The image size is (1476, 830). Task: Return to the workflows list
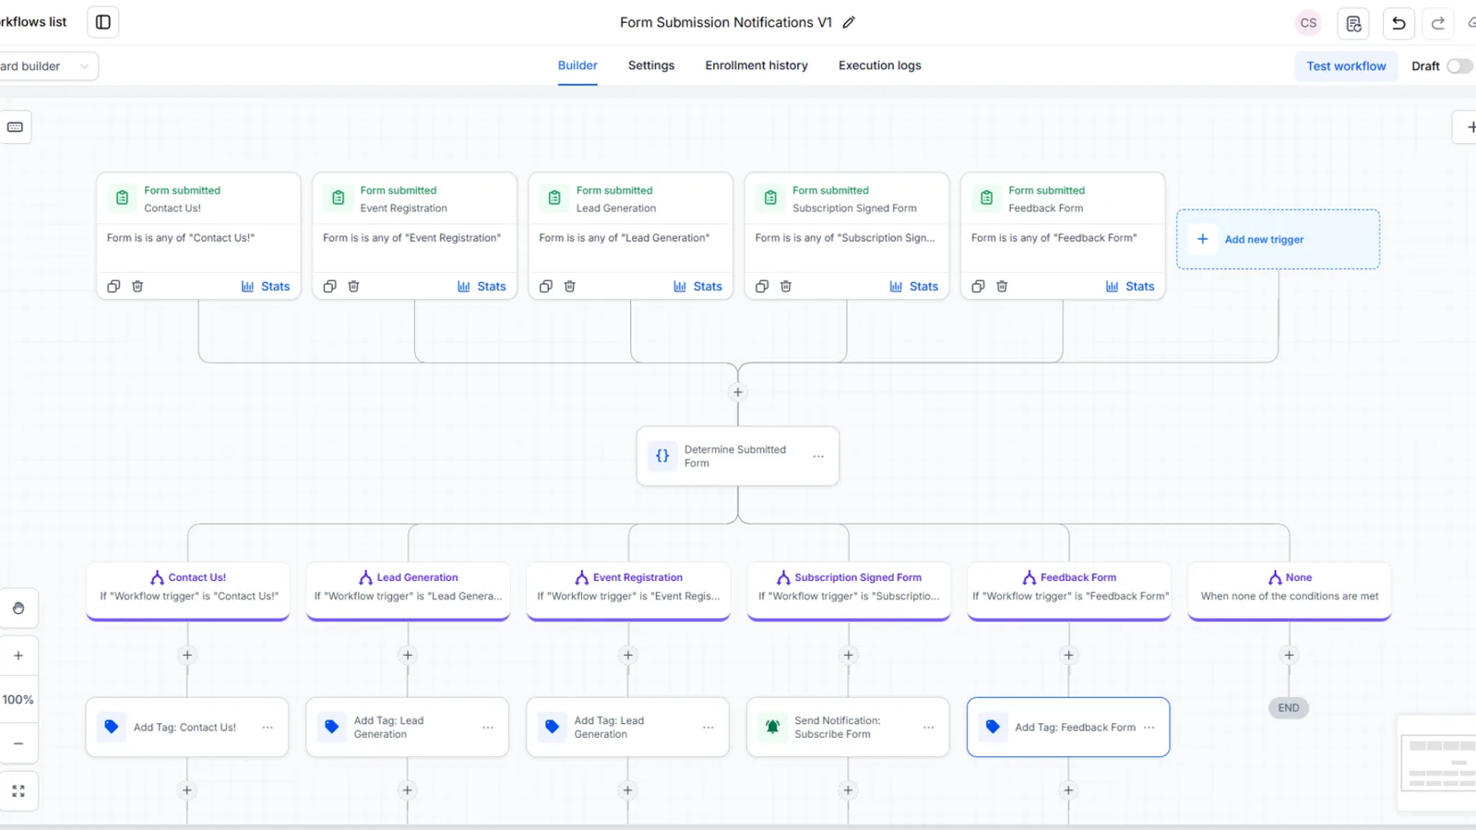(33, 22)
